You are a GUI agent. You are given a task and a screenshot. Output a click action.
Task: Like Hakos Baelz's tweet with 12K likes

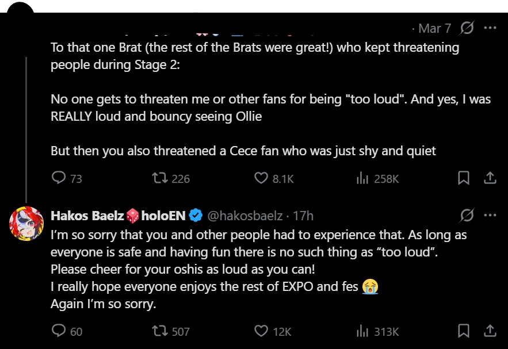point(261,331)
